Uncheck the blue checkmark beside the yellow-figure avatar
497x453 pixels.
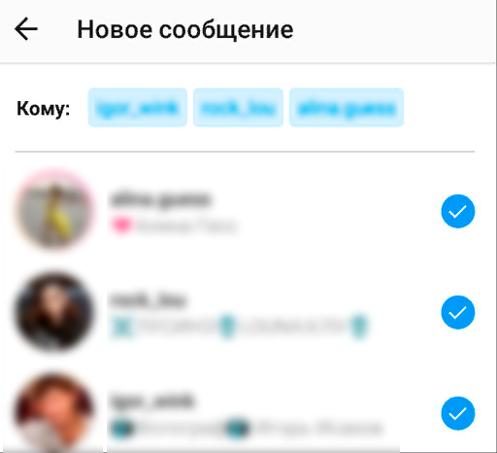(x=458, y=211)
